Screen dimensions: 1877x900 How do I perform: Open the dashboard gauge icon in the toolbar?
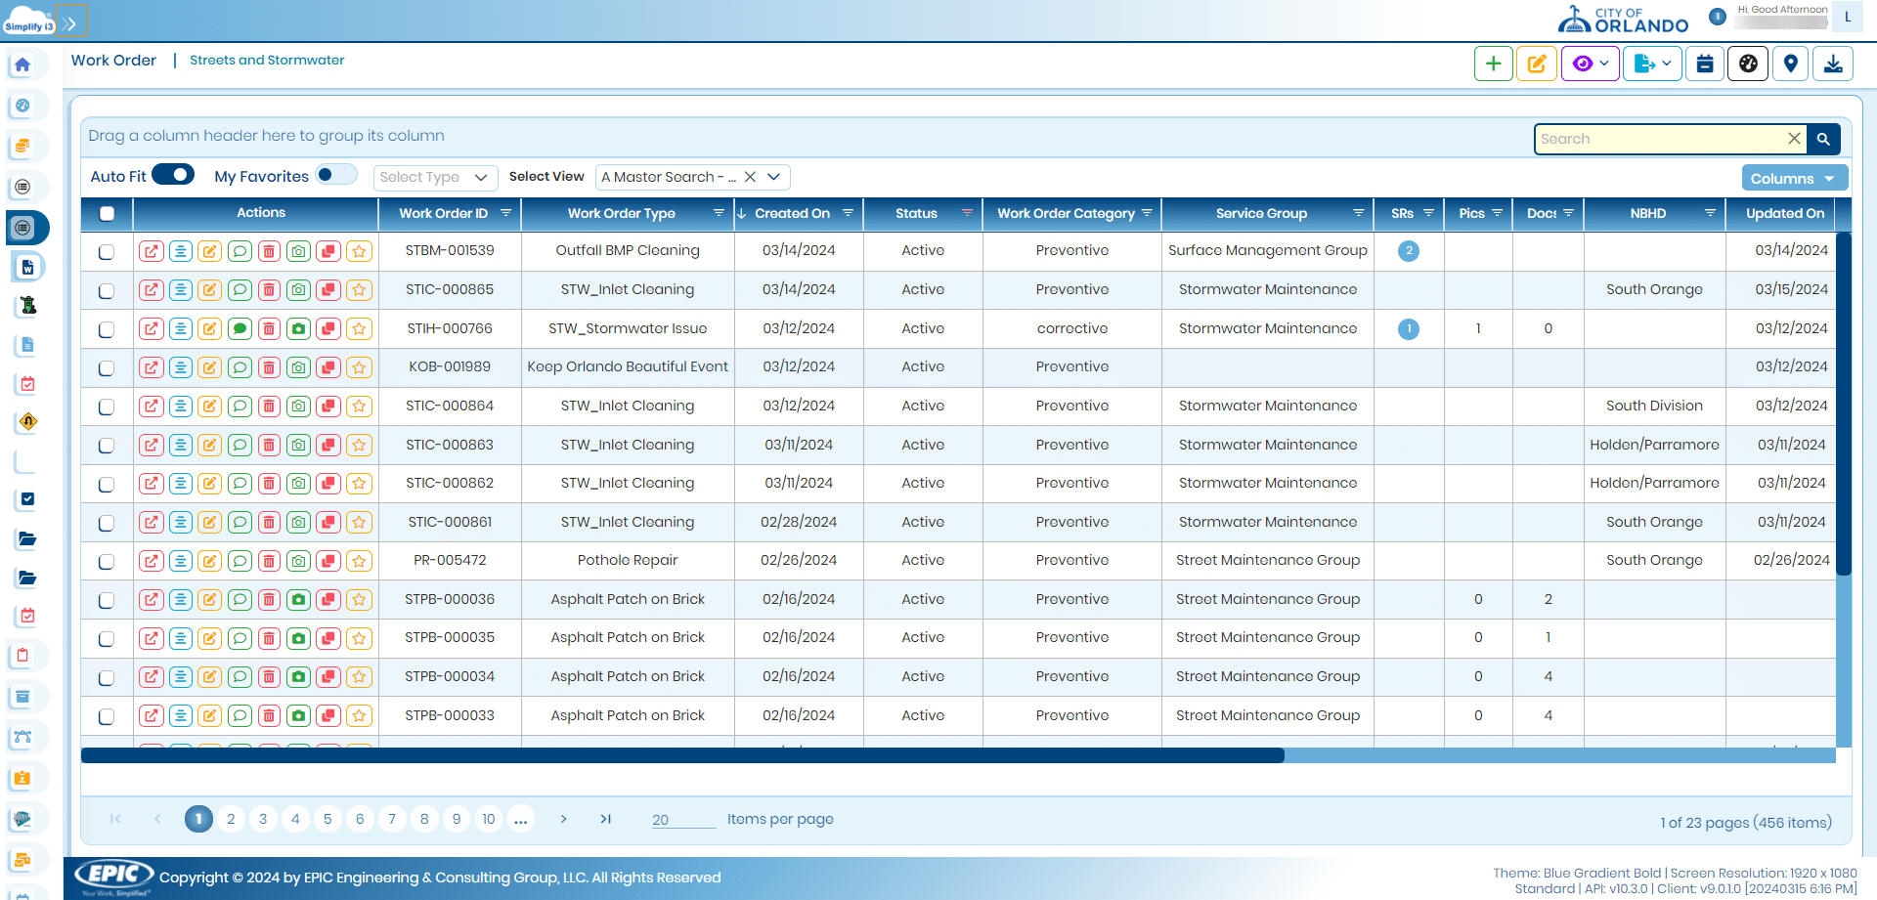(x=1748, y=64)
